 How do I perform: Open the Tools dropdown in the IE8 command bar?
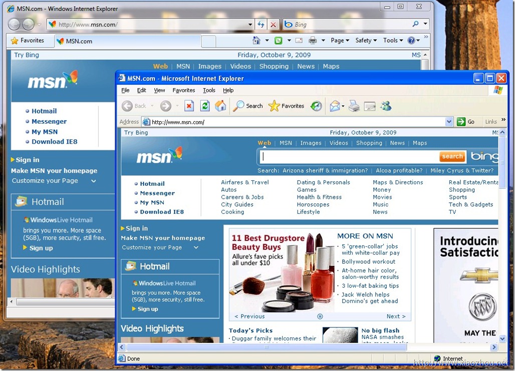pyautogui.click(x=393, y=41)
